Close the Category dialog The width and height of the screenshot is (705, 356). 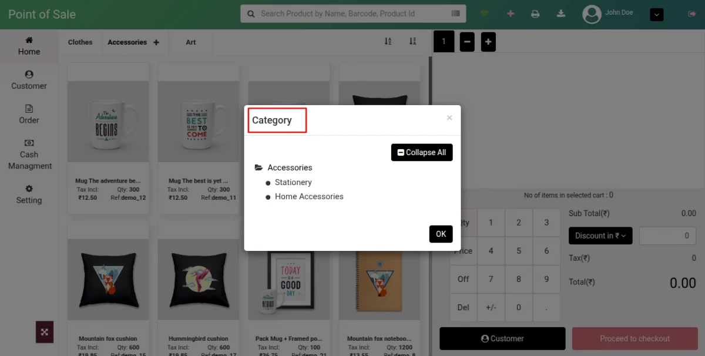449,118
